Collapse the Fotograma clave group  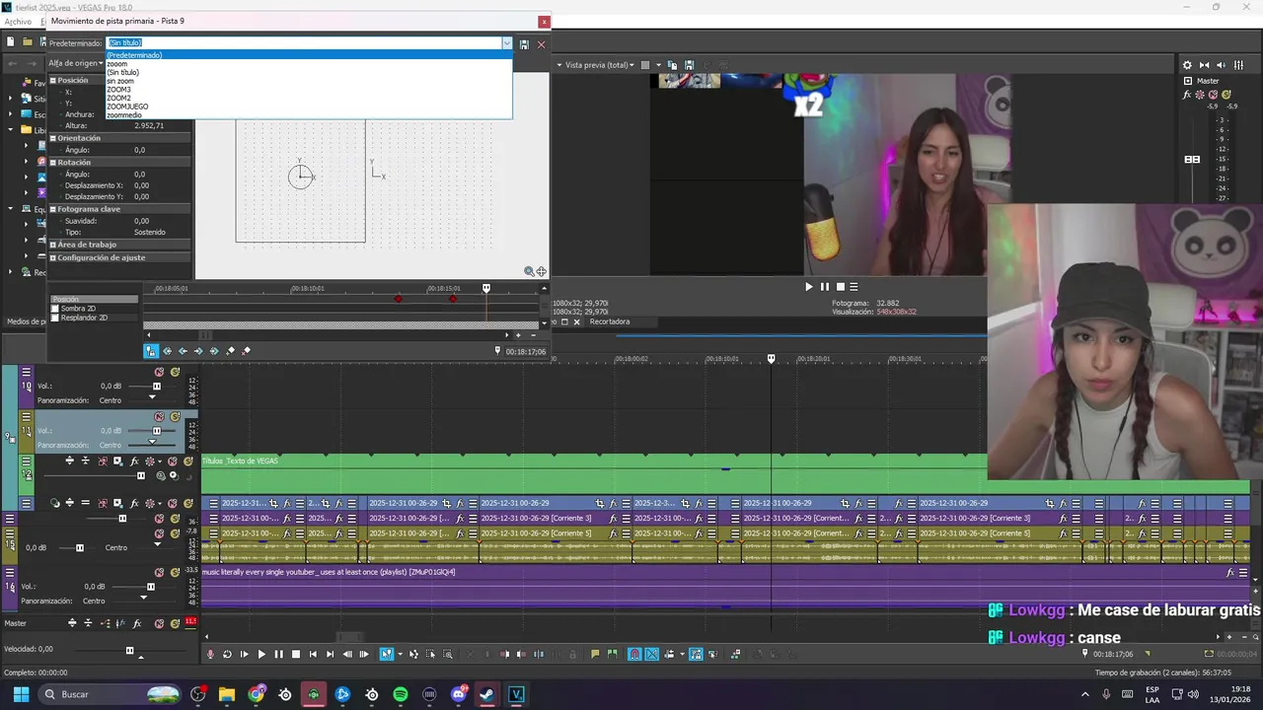(x=53, y=209)
